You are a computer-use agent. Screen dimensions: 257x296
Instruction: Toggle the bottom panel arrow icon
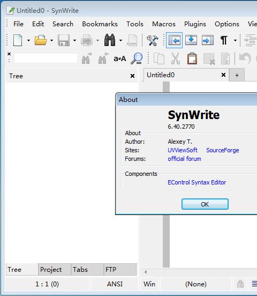pos(191,40)
